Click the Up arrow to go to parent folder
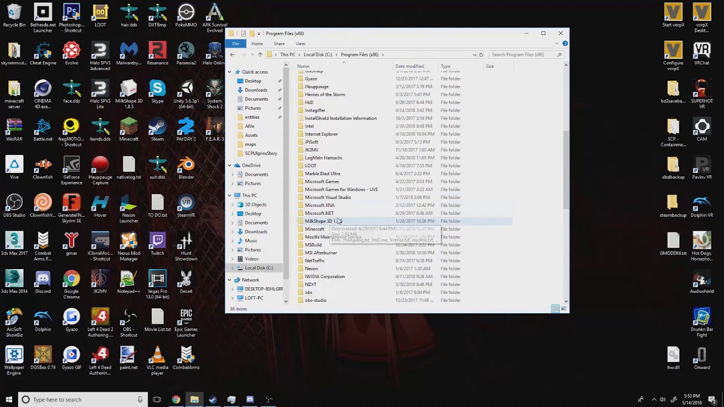Screen dimensions: 724x407 pyautogui.click(x=259, y=54)
